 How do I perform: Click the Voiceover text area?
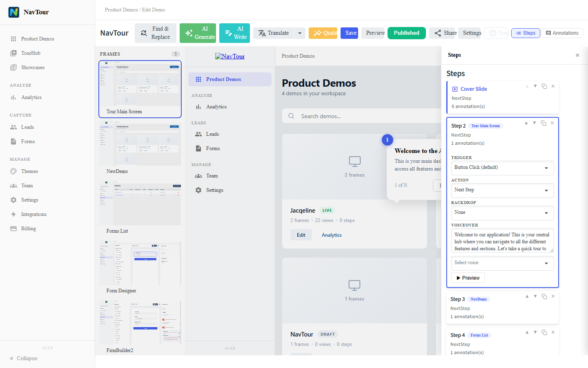coord(503,240)
